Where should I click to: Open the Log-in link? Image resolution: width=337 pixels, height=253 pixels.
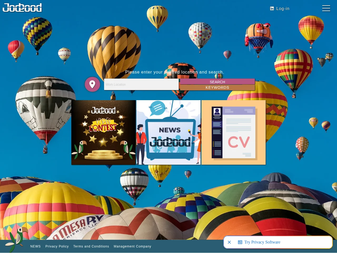283,8
